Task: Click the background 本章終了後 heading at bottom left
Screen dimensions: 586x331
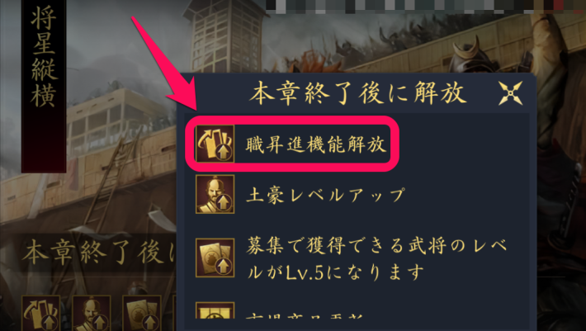Action: coord(99,253)
